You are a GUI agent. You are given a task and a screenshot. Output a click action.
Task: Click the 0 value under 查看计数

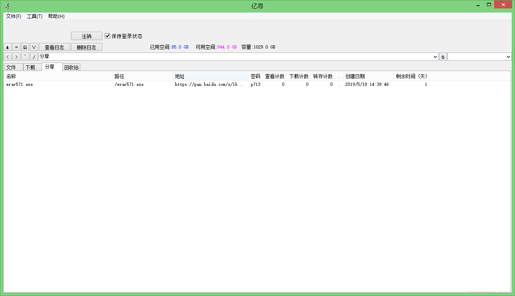283,85
